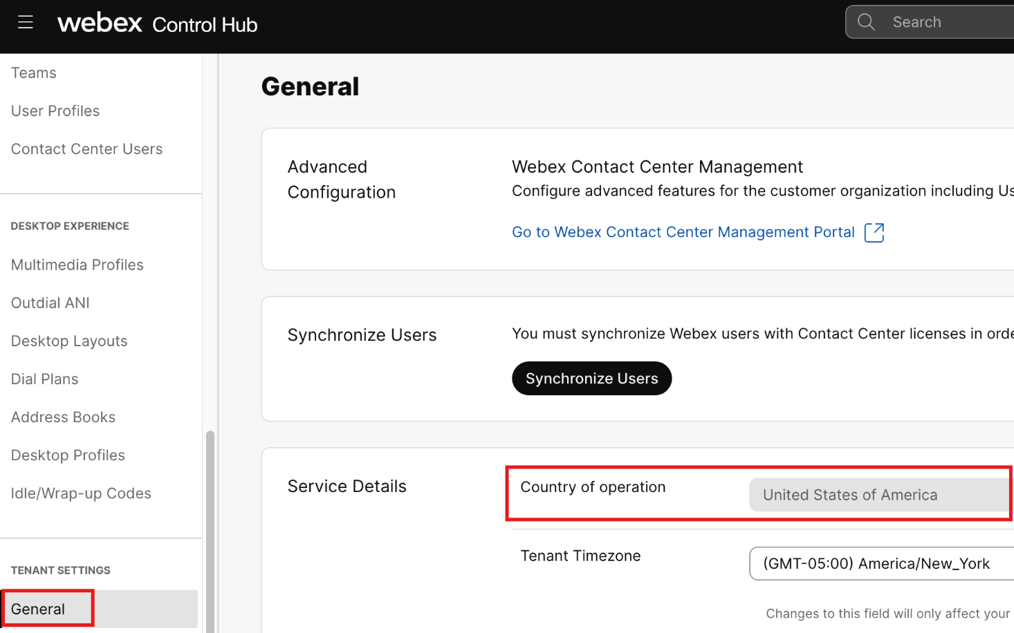Click the Webex Control Hub logo
This screenshot has width=1014, height=633.
coord(157,23)
